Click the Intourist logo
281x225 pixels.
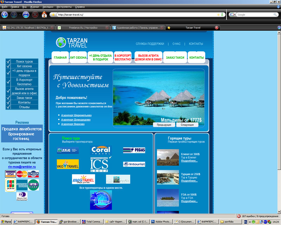(134, 164)
